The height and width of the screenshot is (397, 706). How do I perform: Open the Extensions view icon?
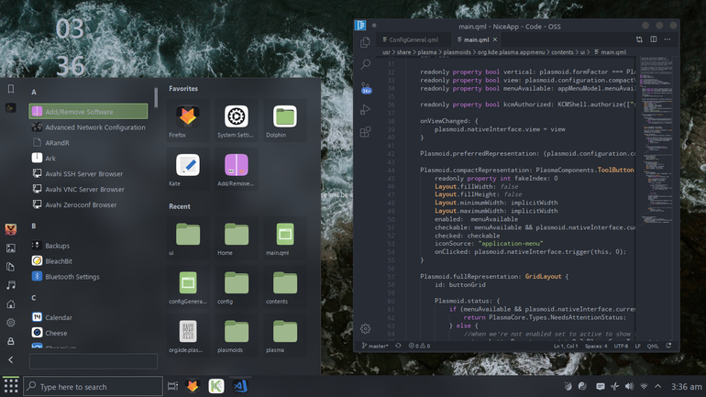(366, 132)
